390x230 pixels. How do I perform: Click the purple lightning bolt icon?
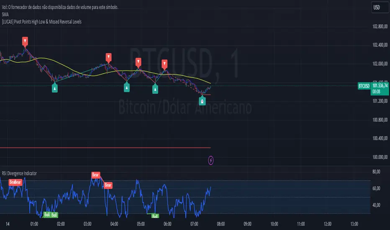click(210, 161)
